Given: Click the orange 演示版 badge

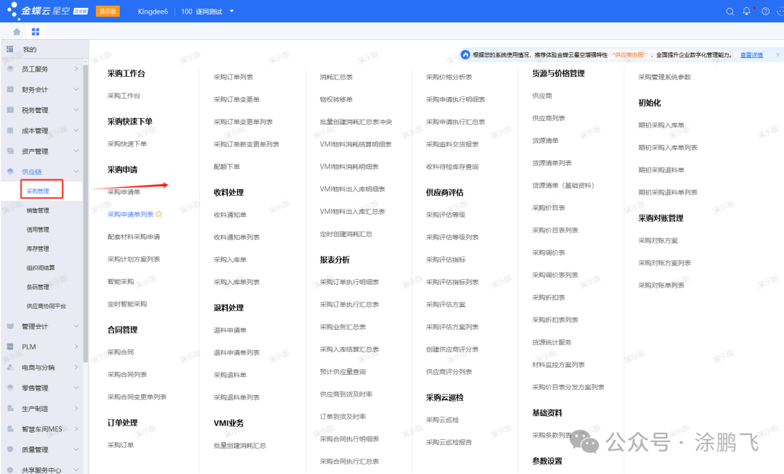Looking at the screenshot, I should [107, 11].
